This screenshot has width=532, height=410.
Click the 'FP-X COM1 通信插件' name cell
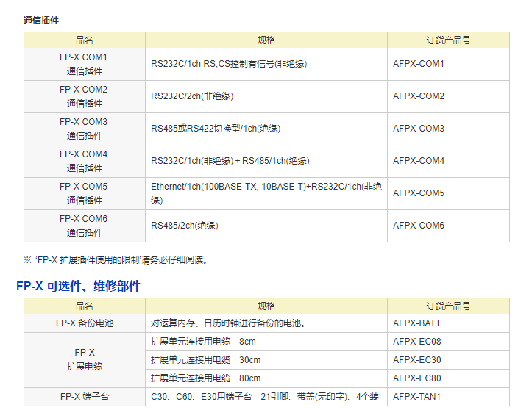(x=85, y=64)
